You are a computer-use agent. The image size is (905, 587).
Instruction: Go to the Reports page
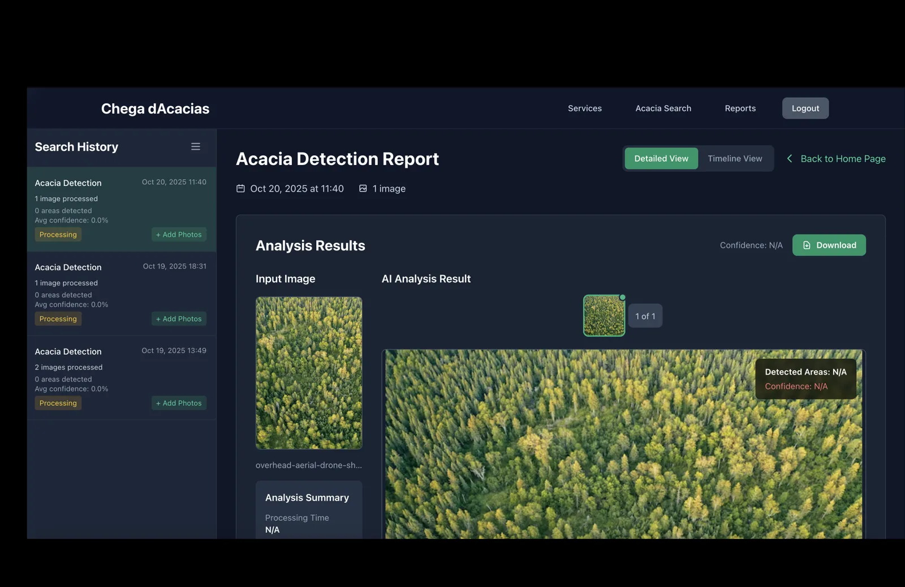(740, 108)
